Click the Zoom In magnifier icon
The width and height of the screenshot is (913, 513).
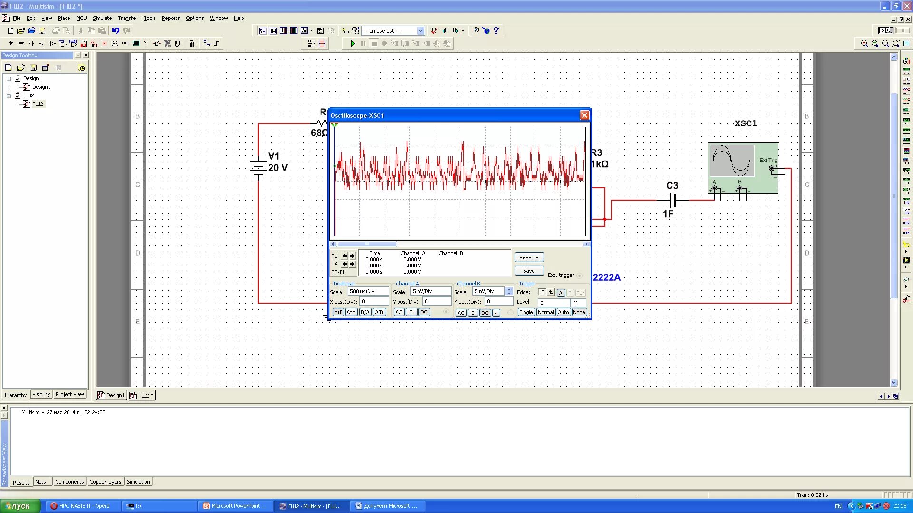click(x=864, y=43)
